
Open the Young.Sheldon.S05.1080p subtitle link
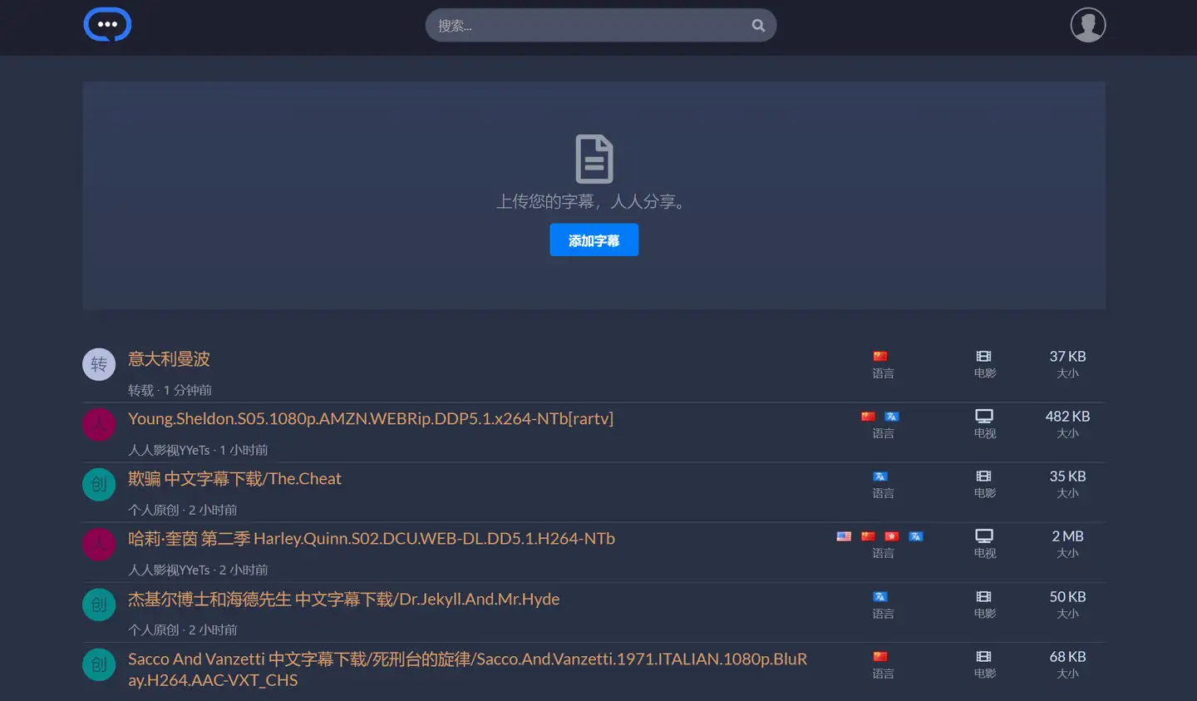click(x=371, y=419)
